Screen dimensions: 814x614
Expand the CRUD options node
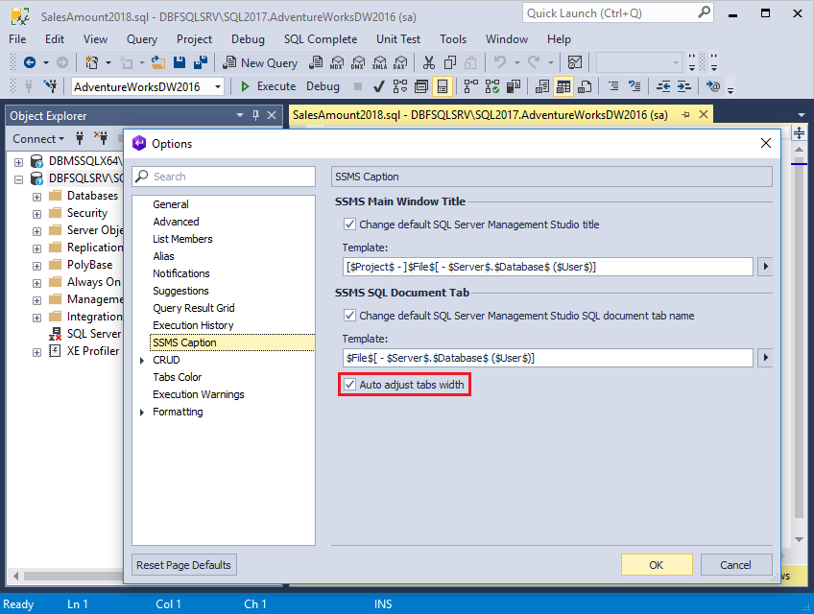click(142, 360)
